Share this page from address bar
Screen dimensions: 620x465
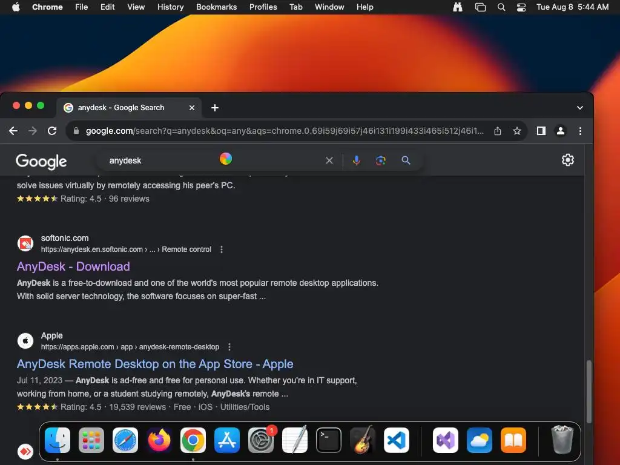498,131
